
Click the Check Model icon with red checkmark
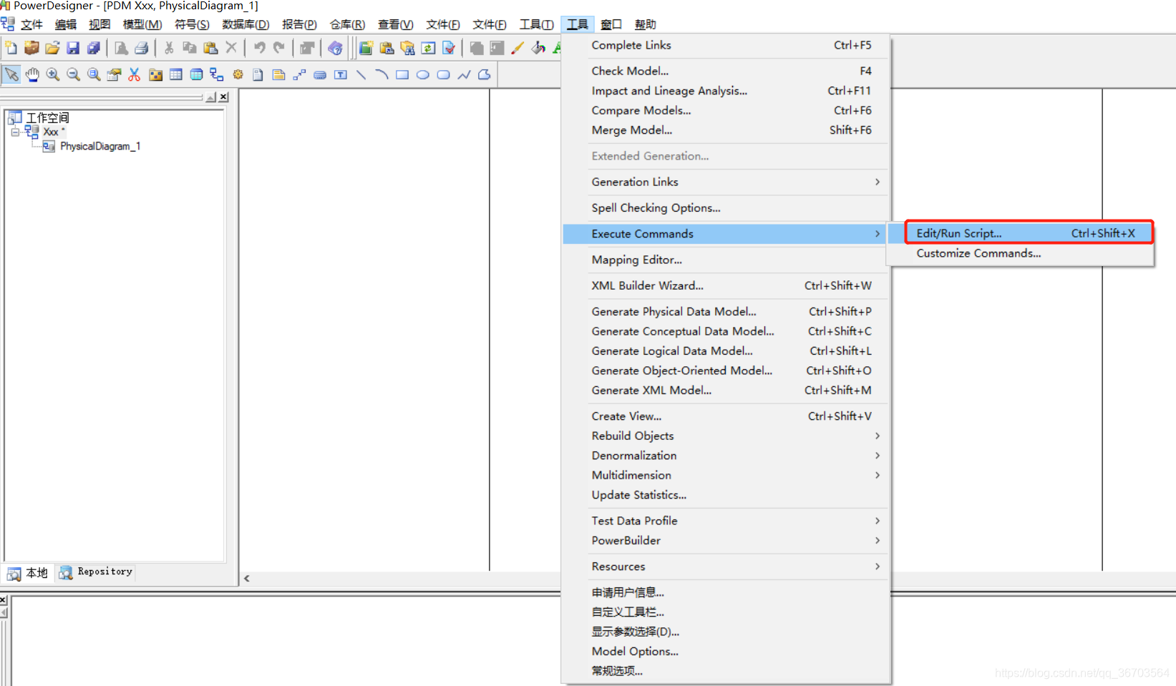449,48
